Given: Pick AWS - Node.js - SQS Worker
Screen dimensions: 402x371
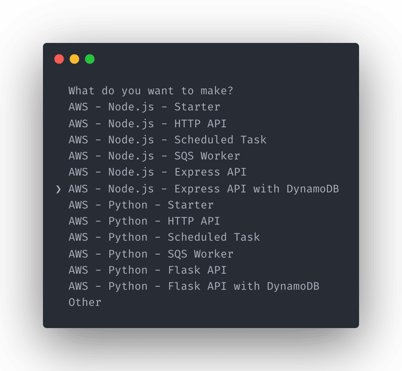Looking at the screenshot, I should pyautogui.click(x=154, y=156).
